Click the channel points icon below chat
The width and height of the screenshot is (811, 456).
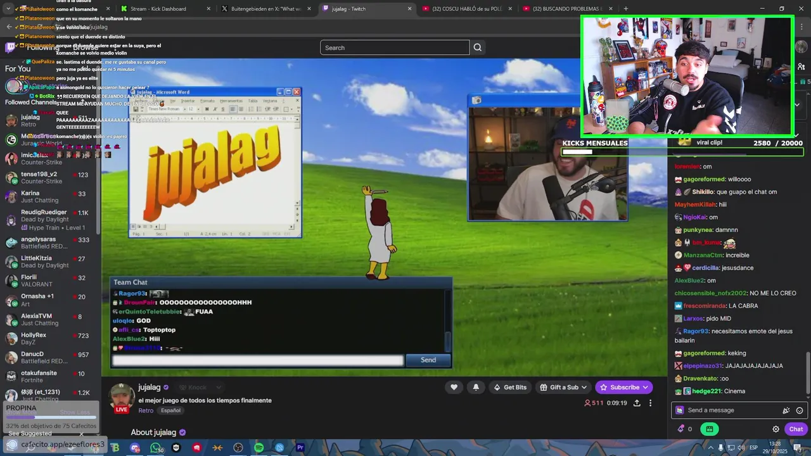click(x=681, y=429)
